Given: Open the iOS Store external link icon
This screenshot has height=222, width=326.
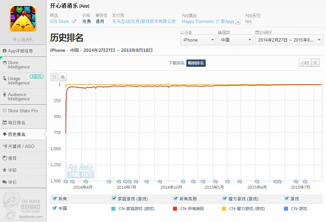Looking at the screenshot, I should 74,21.
